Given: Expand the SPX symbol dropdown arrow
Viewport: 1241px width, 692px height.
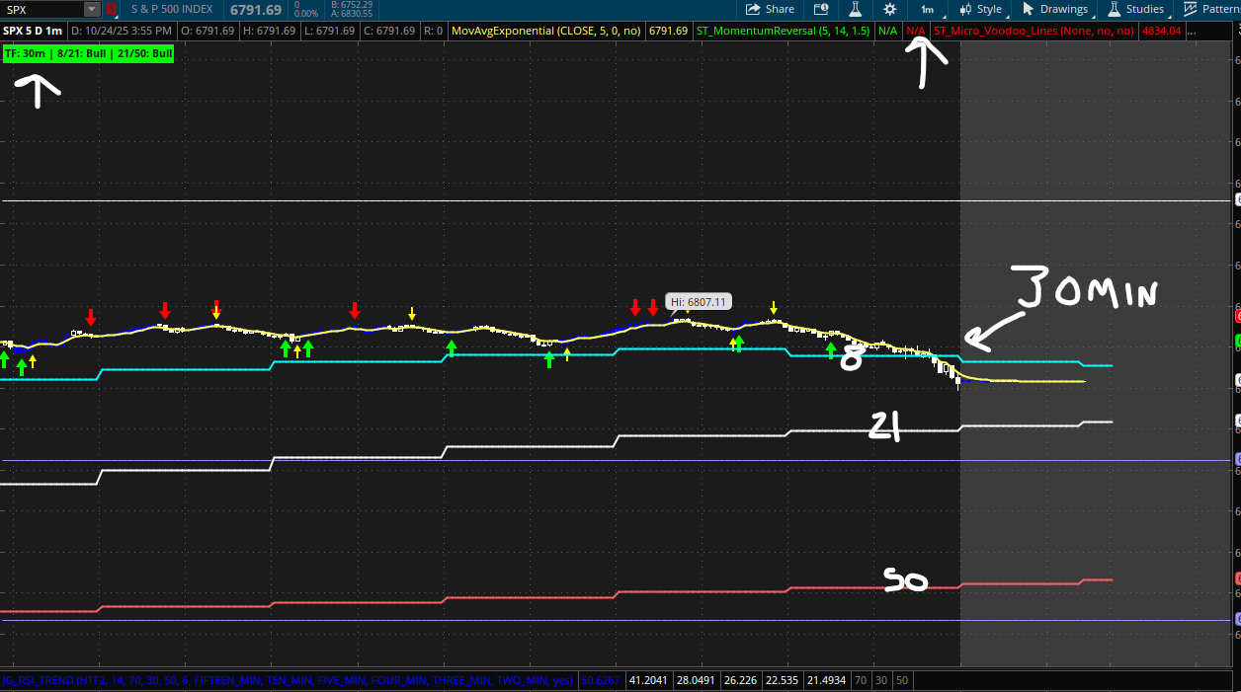Looking at the screenshot, I should click(x=91, y=10).
